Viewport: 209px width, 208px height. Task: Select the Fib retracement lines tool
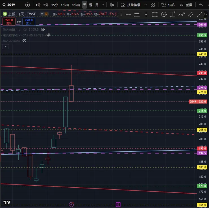pyautogui.click(x=137, y=14)
